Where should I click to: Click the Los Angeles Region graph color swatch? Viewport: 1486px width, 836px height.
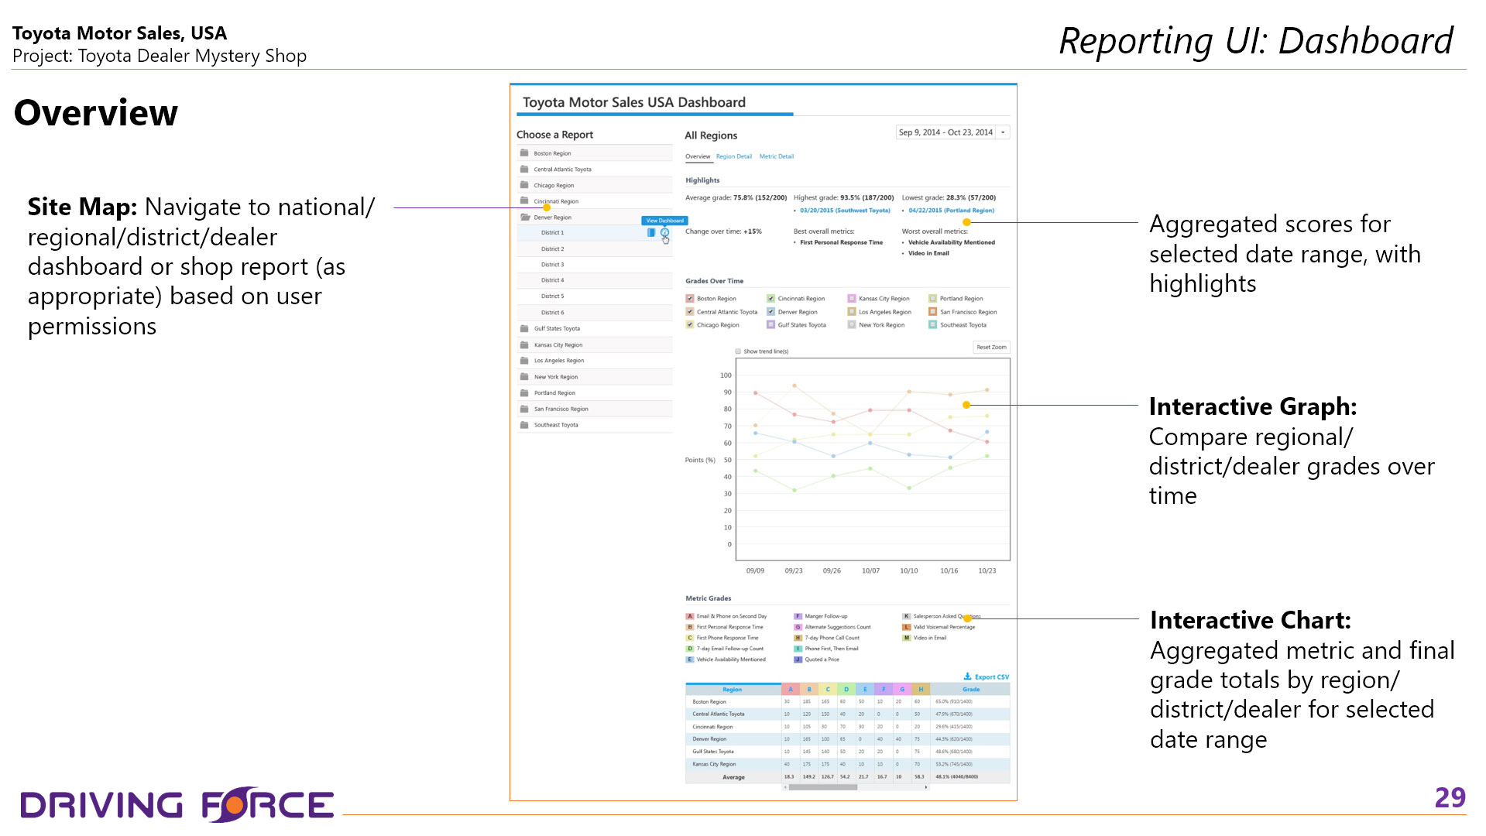(x=851, y=312)
